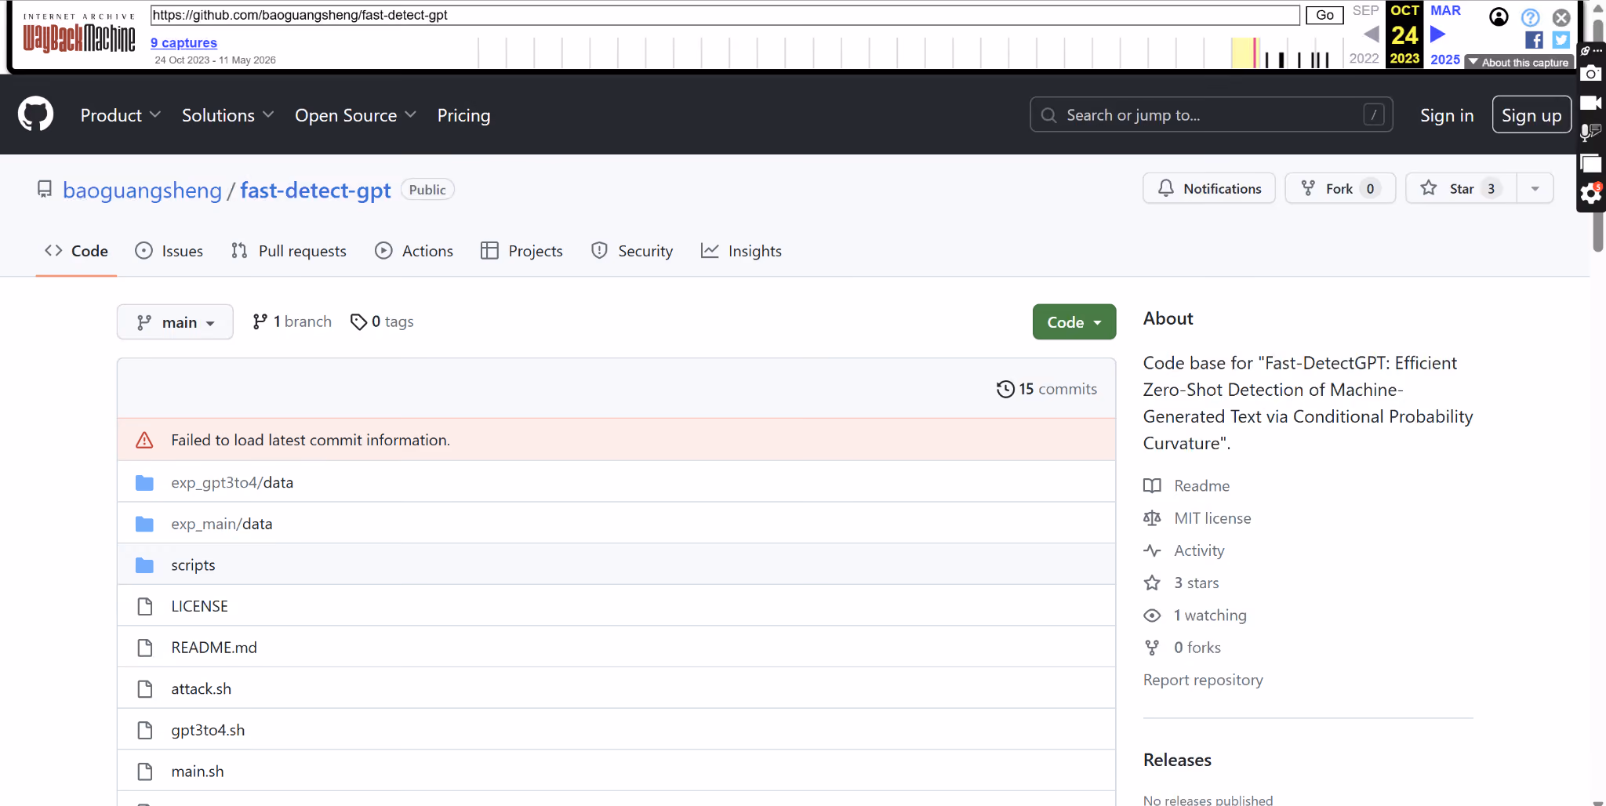Open the Pull requests tab

(289, 251)
